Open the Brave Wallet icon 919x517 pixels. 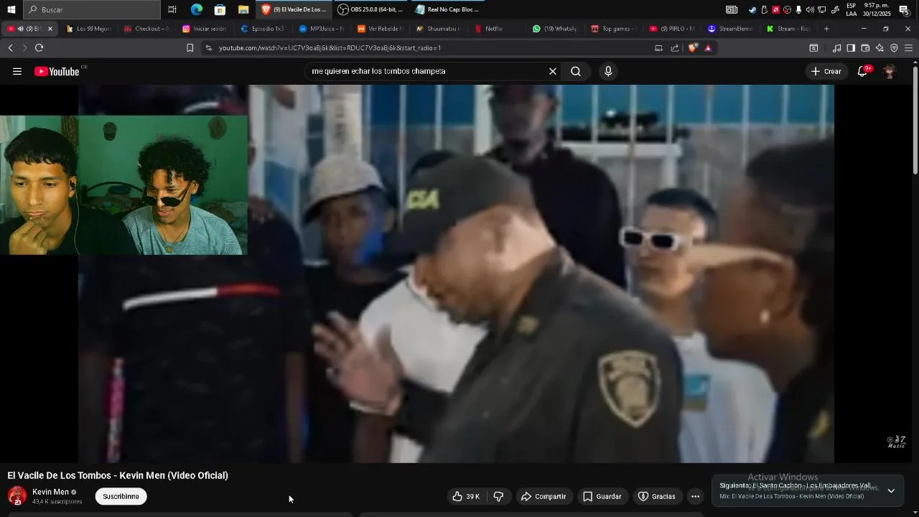click(865, 48)
